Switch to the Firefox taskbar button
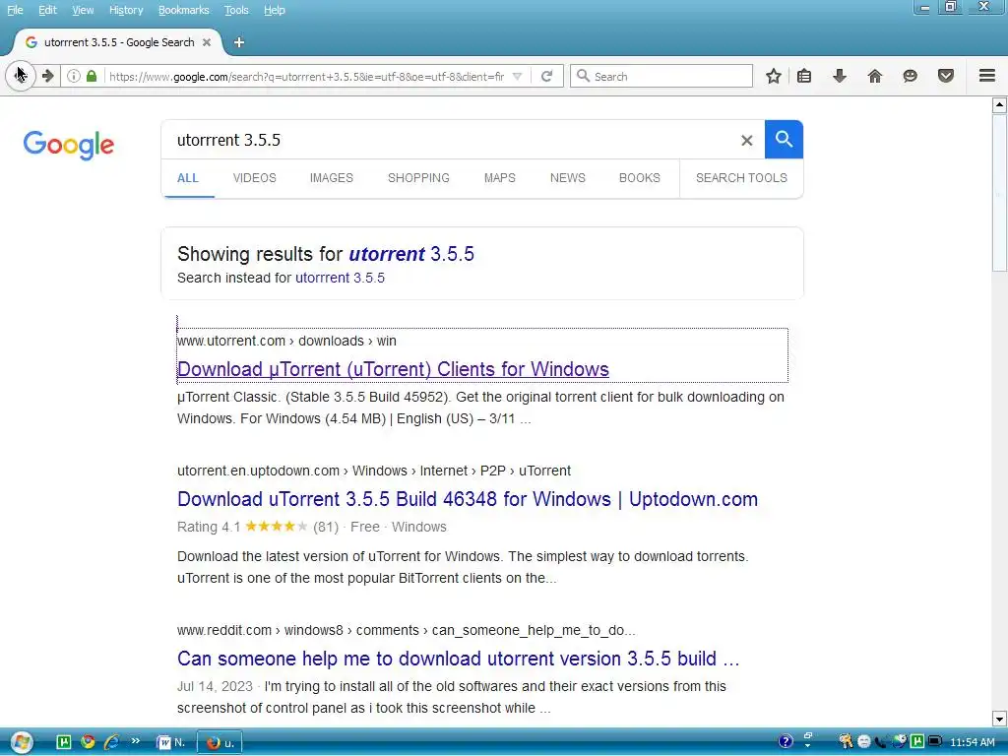 (x=220, y=742)
